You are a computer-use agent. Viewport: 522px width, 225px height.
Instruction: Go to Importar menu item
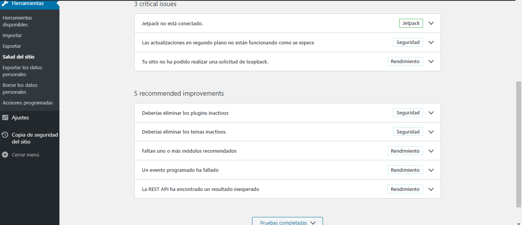pyautogui.click(x=12, y=36)
